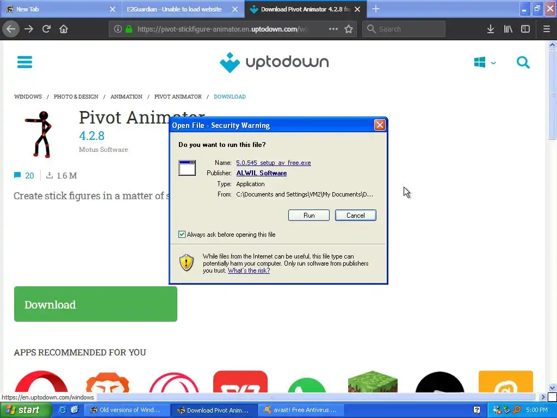Click the 20 comments count

click(x=29, y=176)
